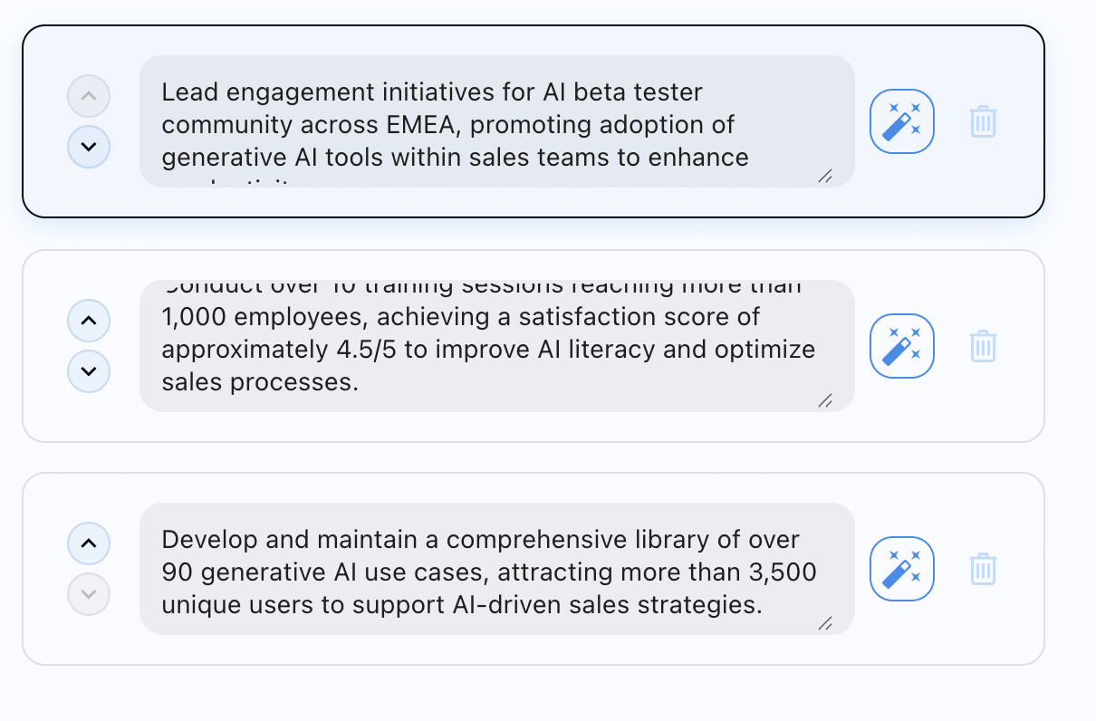Click AI magic wand for 'Lead engagement initiatives' bullet
Screen dimensions: 1096x721
click(x=901, y=121)
